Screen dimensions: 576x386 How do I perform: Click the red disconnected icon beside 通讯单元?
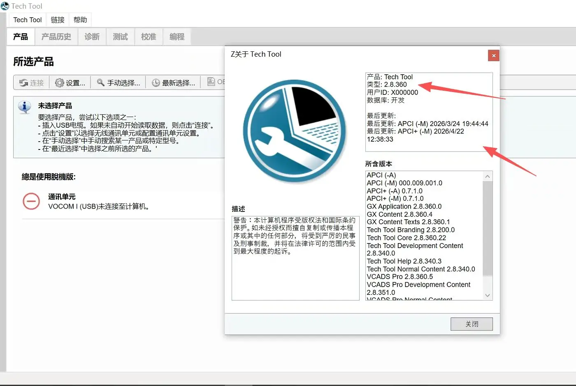click(31, 201)
